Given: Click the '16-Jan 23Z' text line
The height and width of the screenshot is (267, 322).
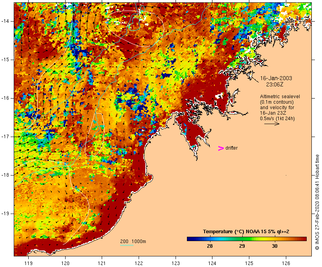Looking at the screenshot, I should [273, 113].
